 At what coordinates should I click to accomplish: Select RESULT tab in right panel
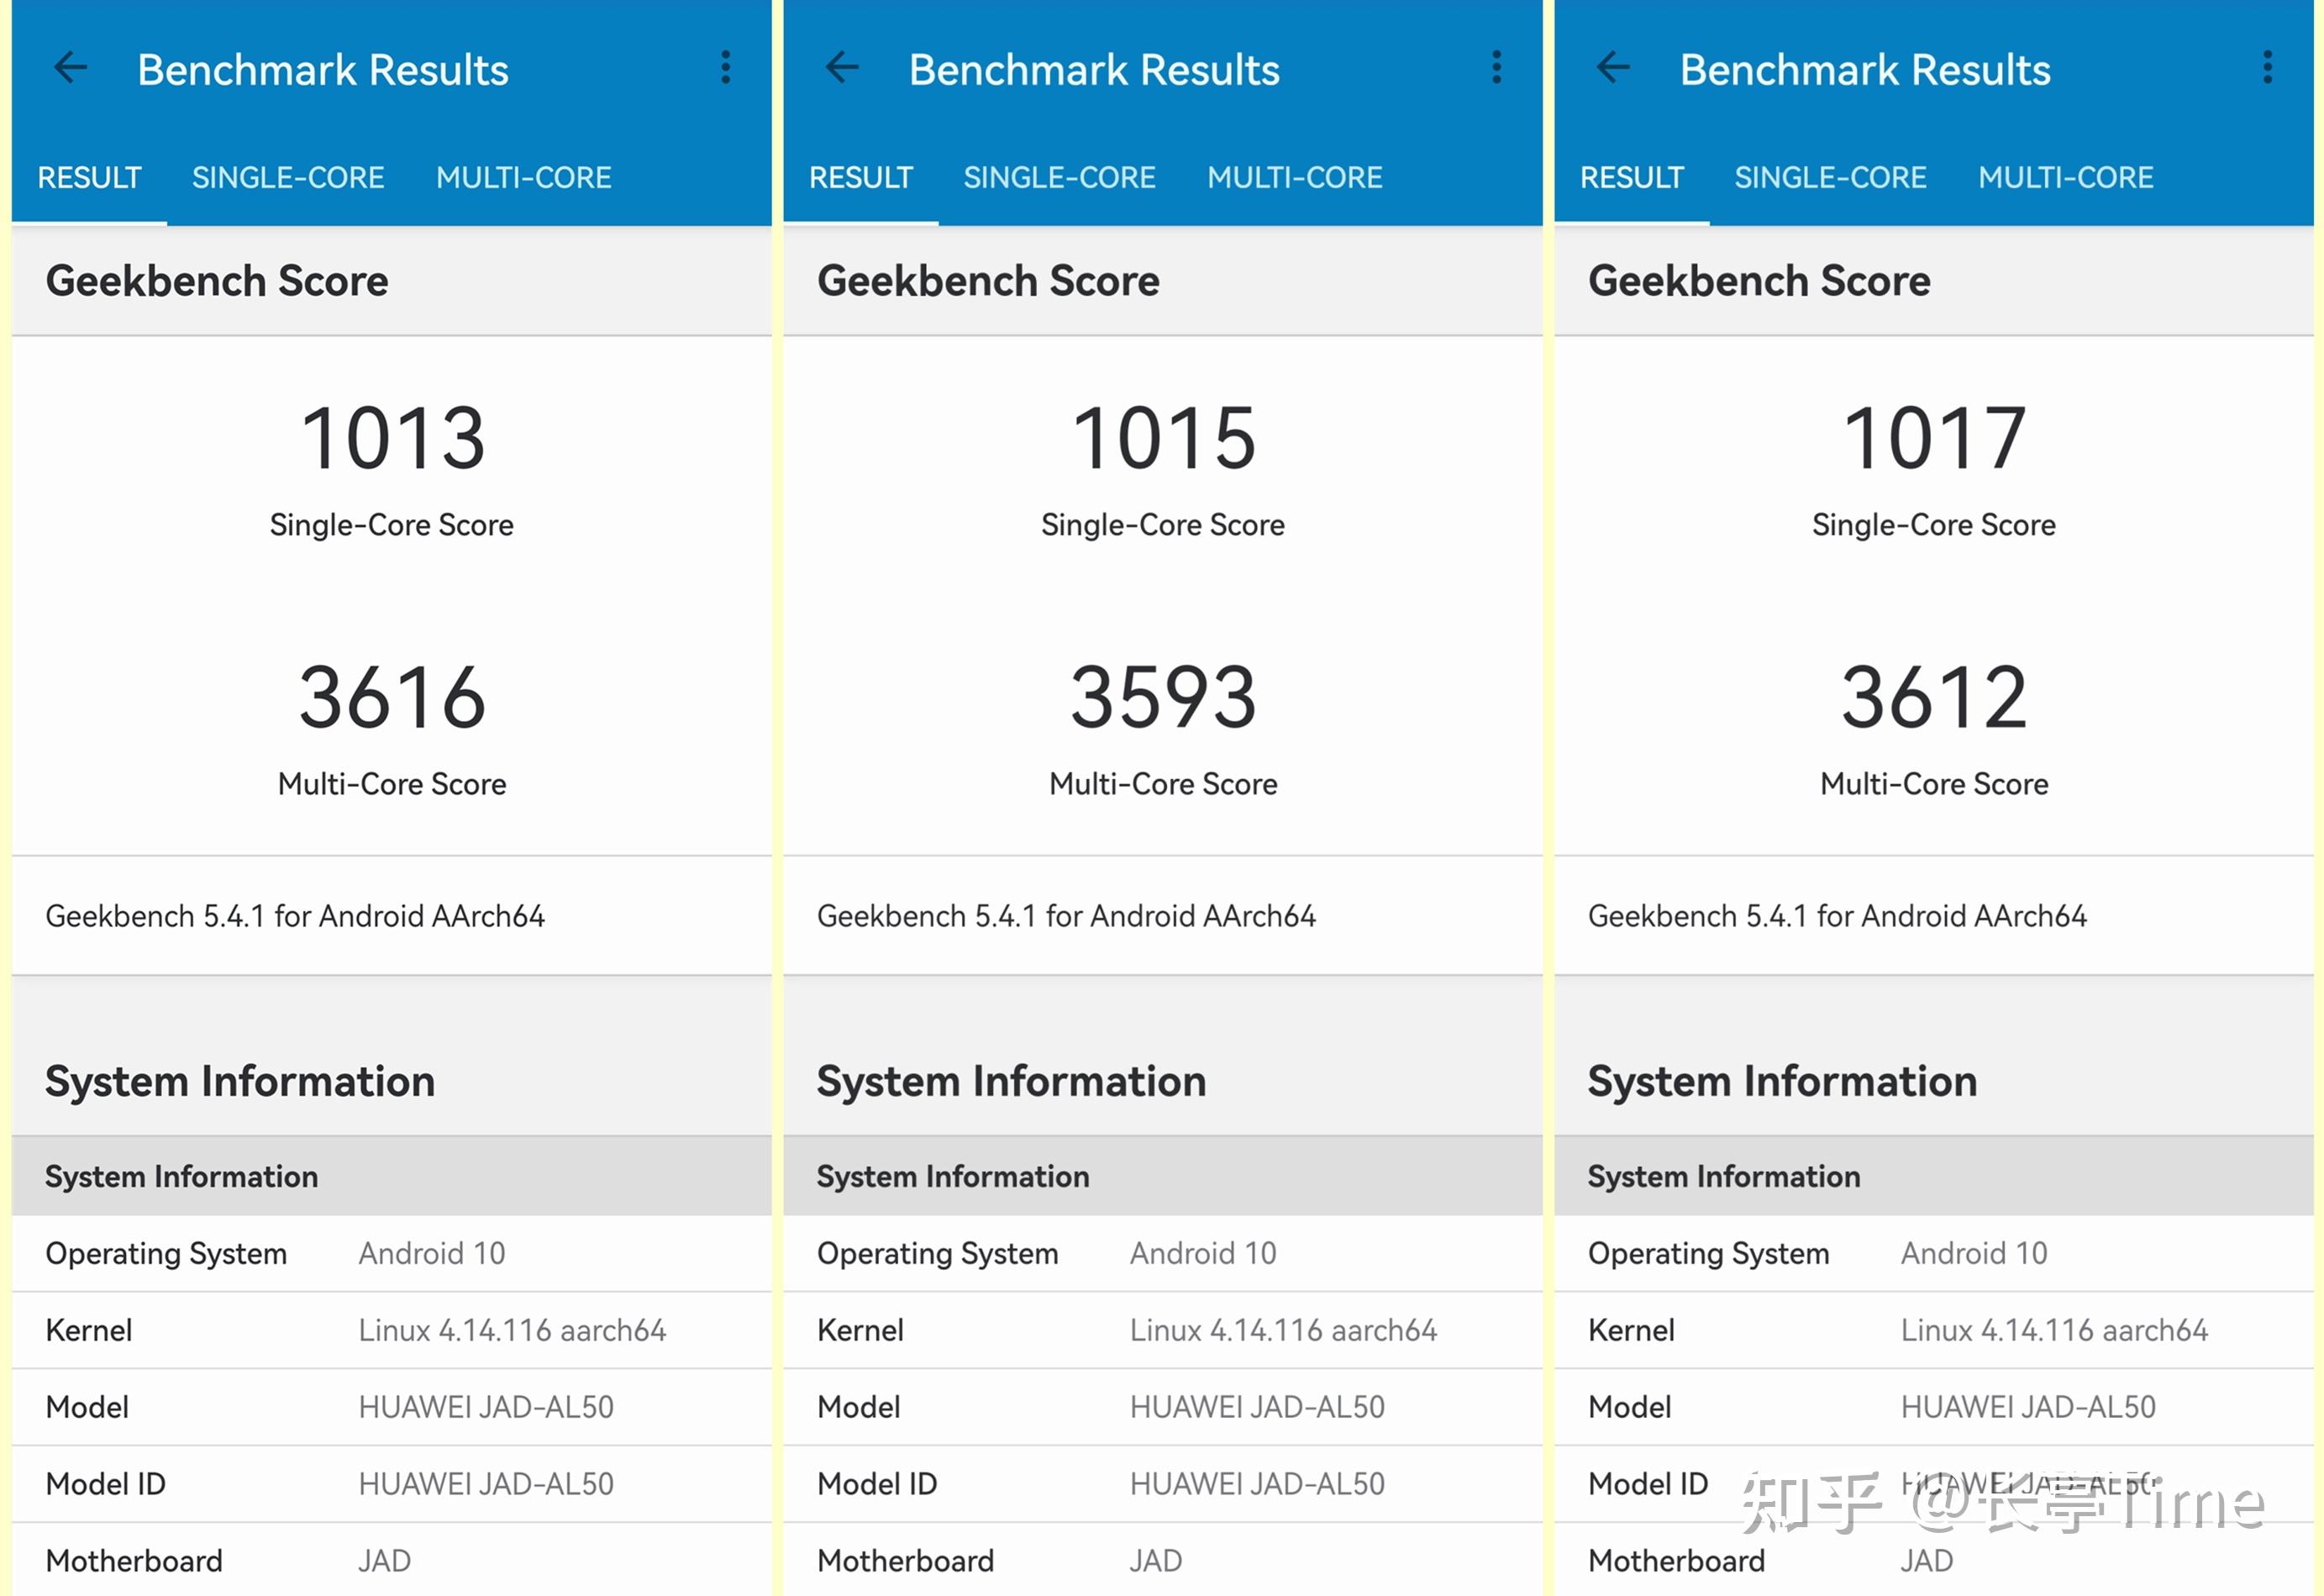[x=1631, y=178]
